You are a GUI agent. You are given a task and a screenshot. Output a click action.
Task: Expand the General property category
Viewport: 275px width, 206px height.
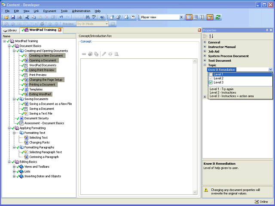point(205,42)
